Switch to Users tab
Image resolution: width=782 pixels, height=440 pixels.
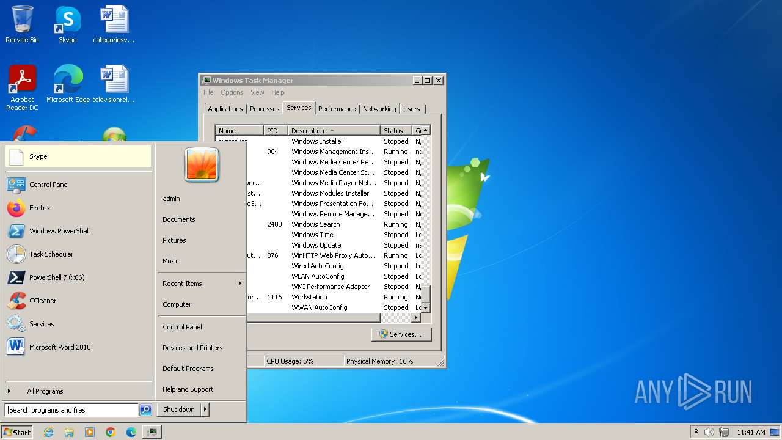[x=412, y=109]
